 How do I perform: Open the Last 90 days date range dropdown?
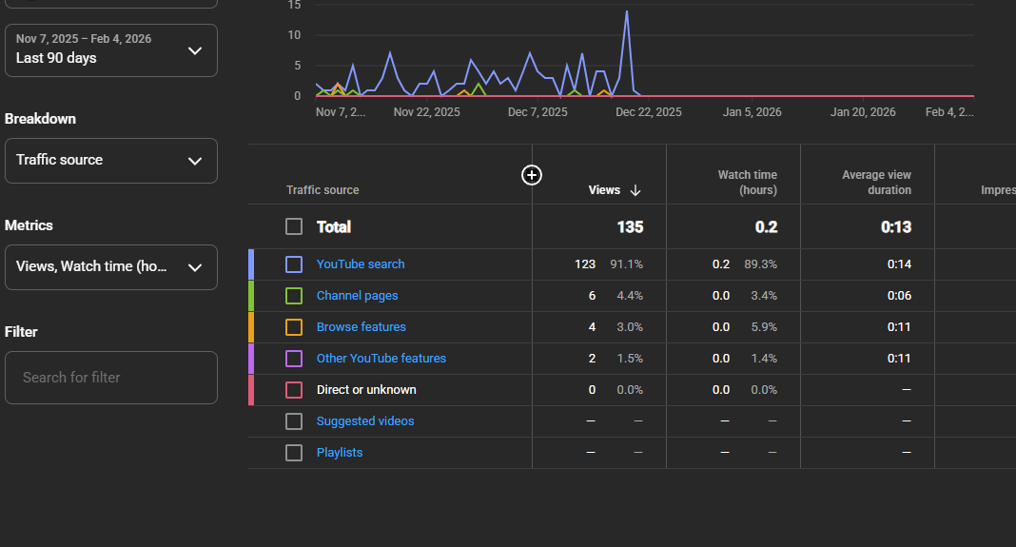(110, 50)
